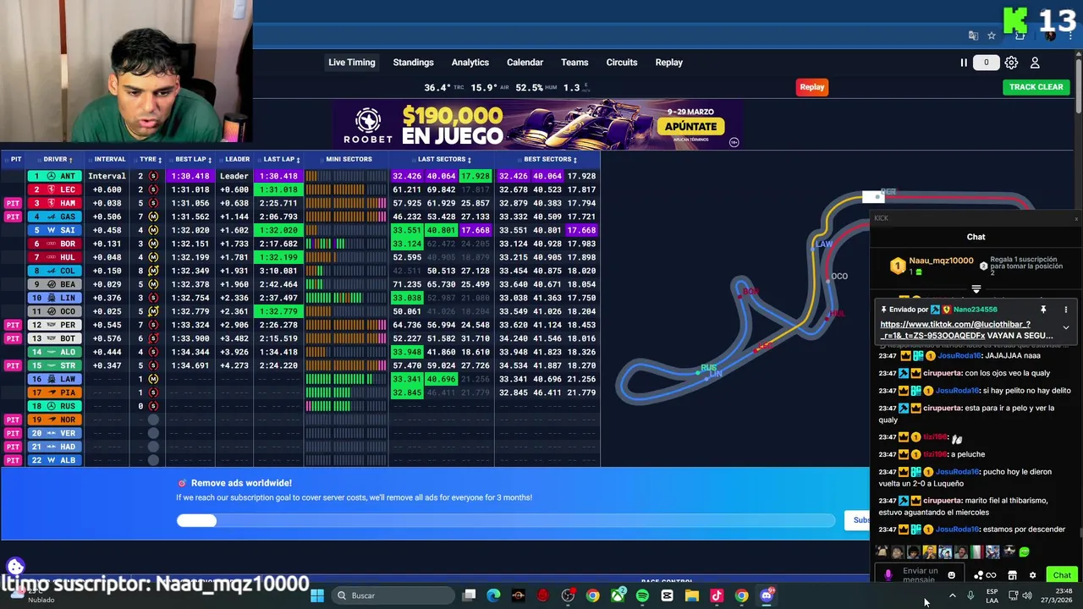The image size is (1083, 609).
Task: Select driver VER in position 20
Action: [54, 433]
